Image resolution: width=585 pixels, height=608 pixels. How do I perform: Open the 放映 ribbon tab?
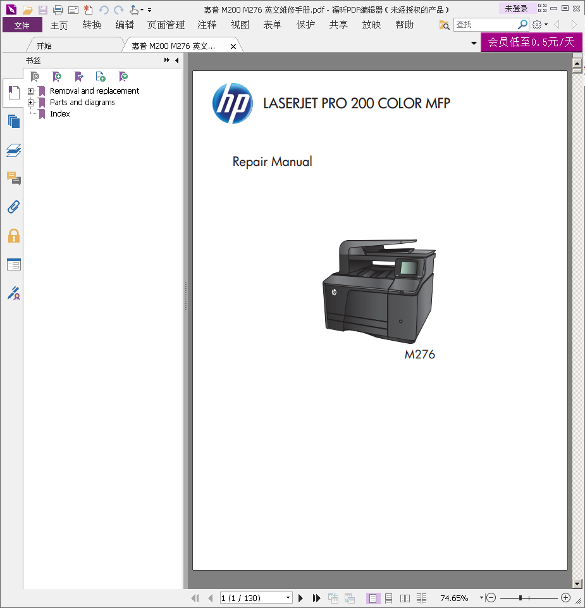coord(372,25)
